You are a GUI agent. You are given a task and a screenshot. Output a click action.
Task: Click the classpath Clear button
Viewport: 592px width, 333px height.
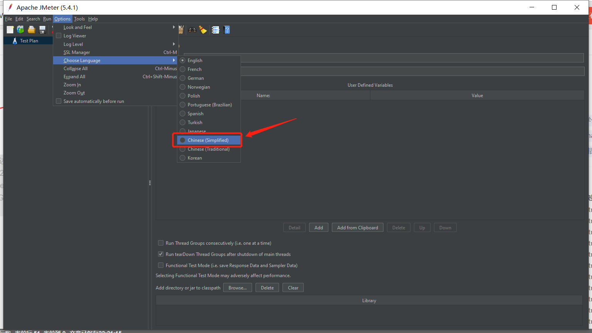click(293, 288)
